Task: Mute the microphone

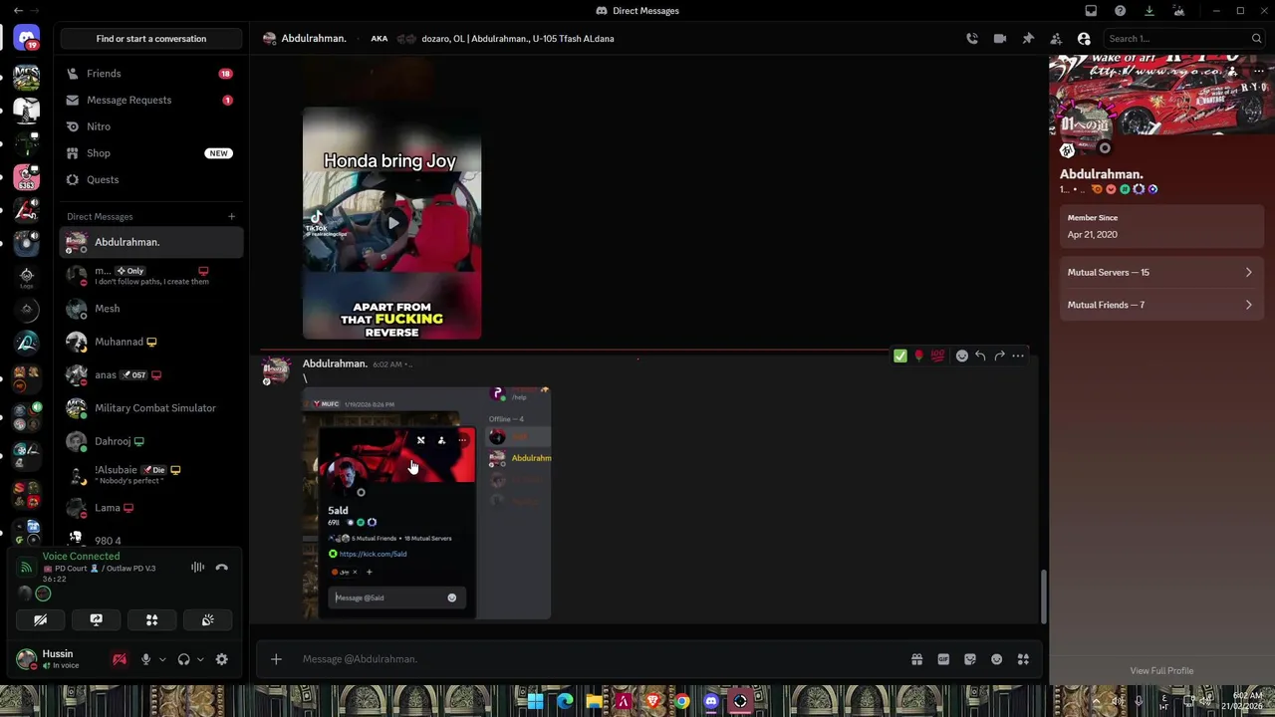Action: [x=145, y=659]
